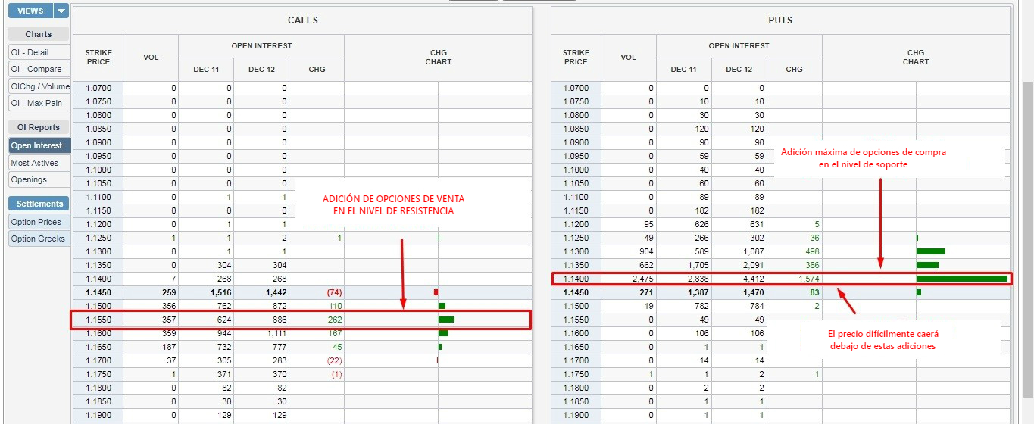Click the green bar for puts strike 1.1400
The height and width of the screenshot is (424, 1034).
(961, 279)
